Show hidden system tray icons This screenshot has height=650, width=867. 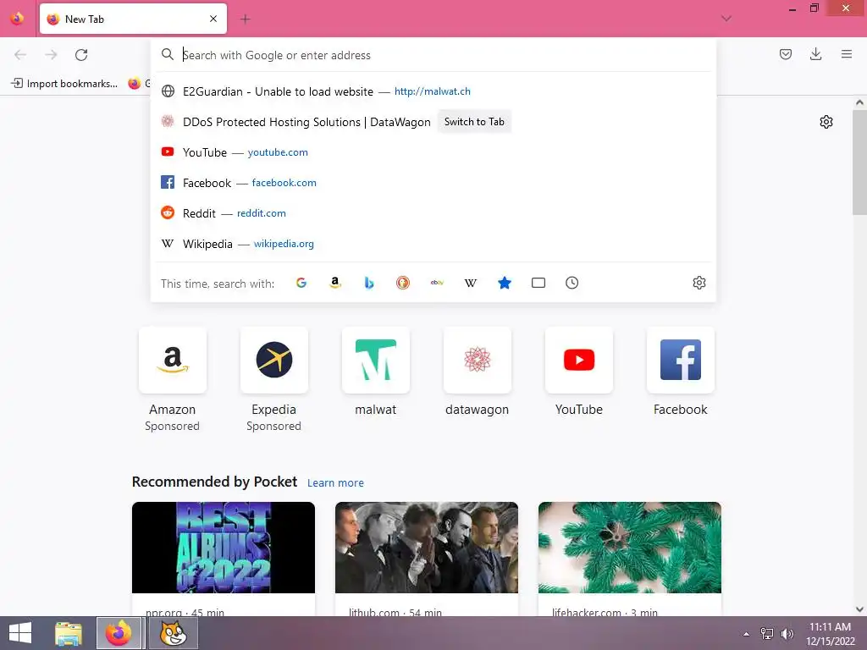click(x=746, y=633)
